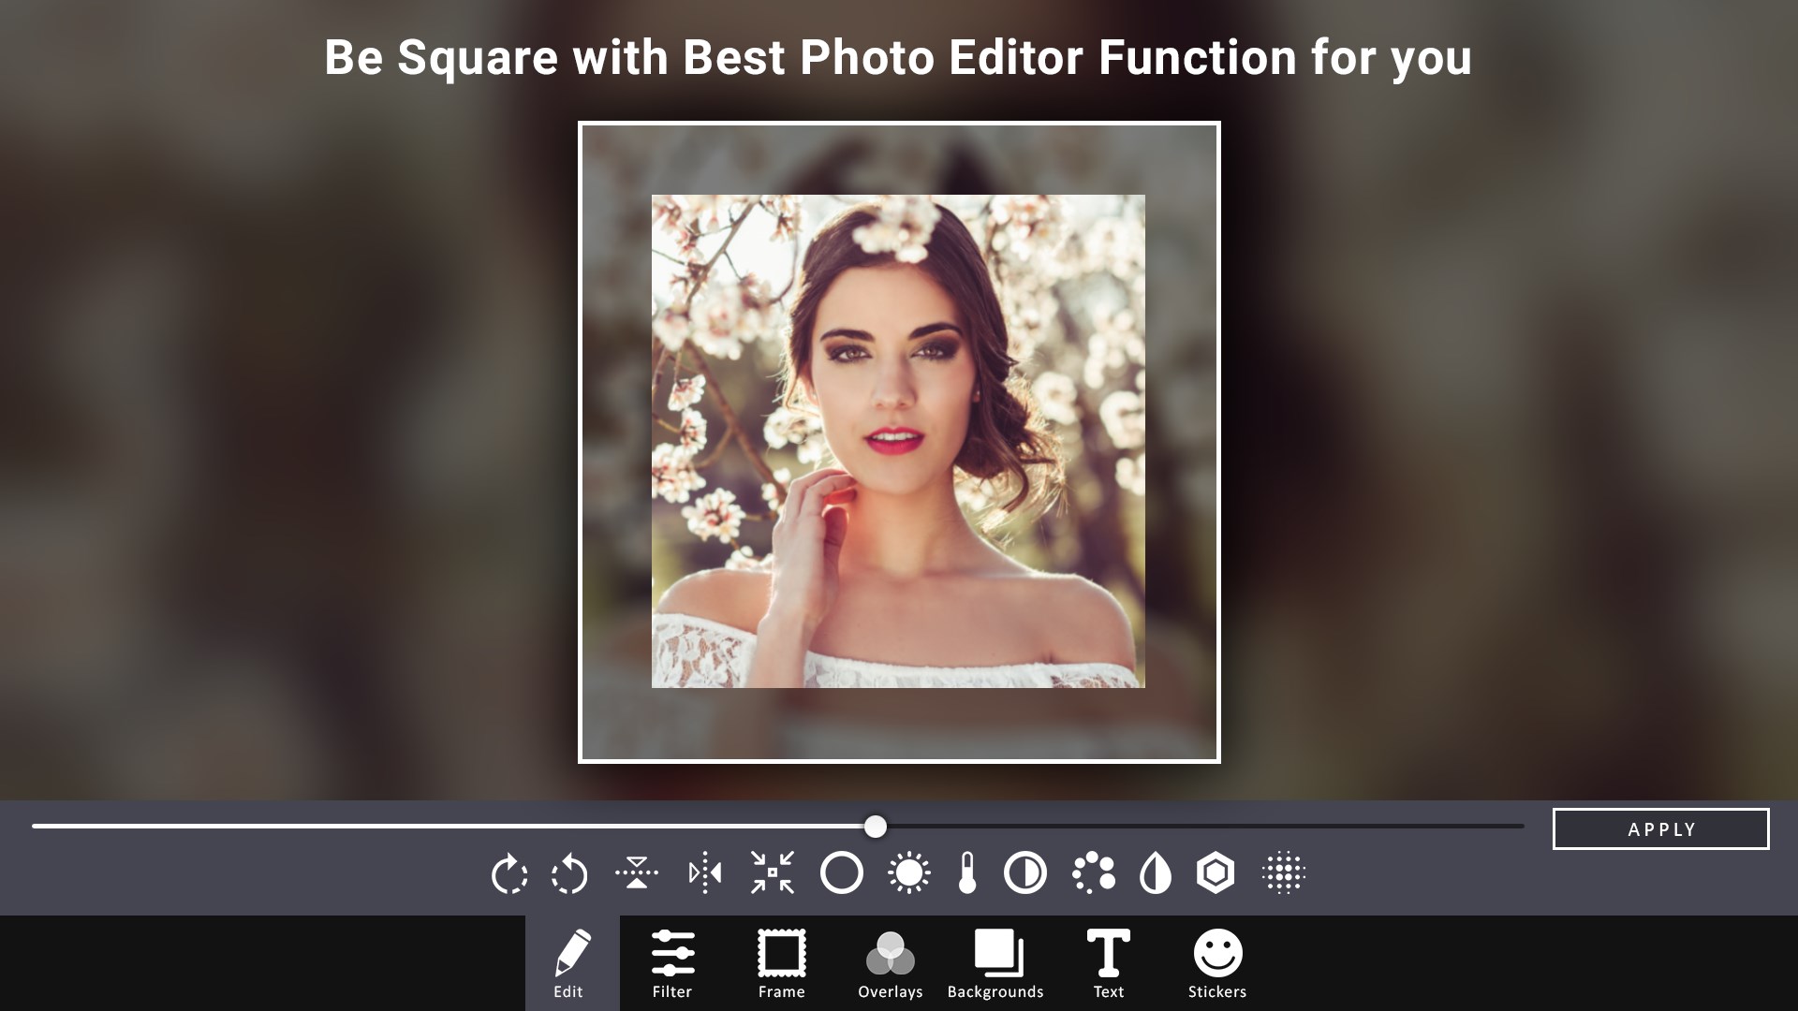Open the Backgrounds tab
1798x1011 pixels.
(x=995, y=963)
